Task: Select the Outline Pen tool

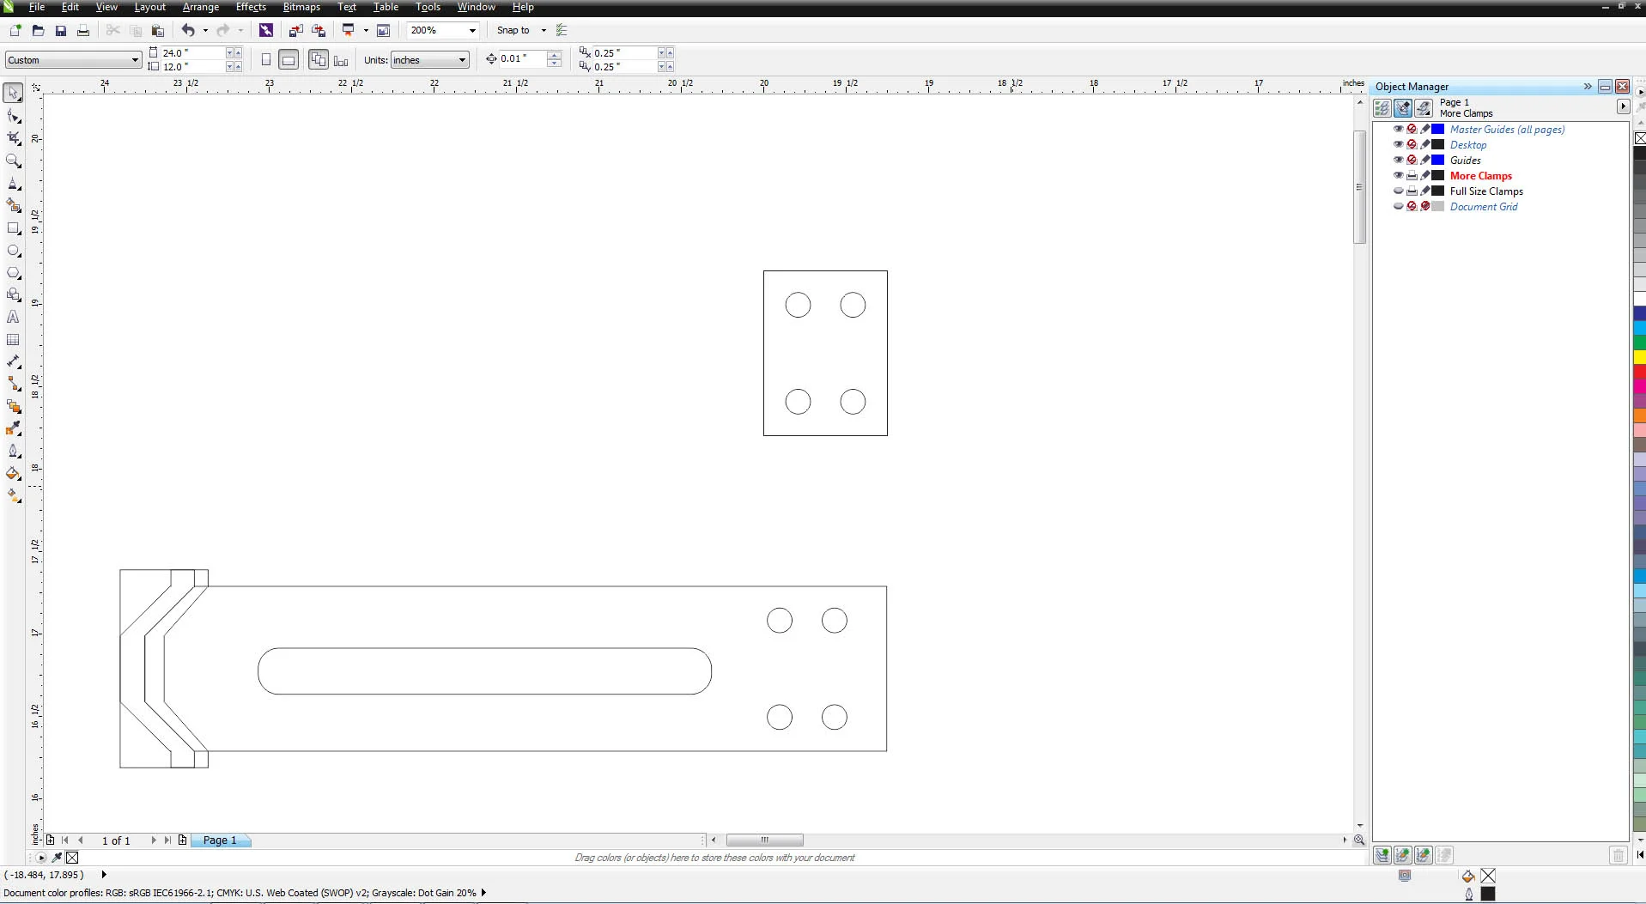Action: (x=14, y=451)
